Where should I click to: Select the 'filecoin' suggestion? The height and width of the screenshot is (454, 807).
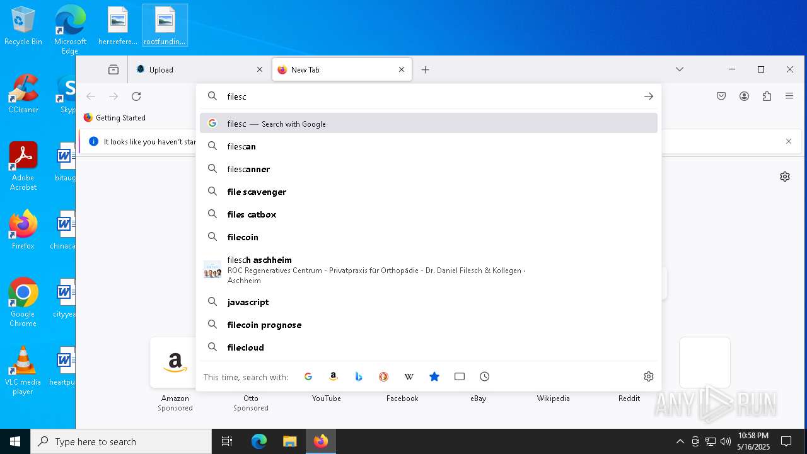click(x=429, y=237)
